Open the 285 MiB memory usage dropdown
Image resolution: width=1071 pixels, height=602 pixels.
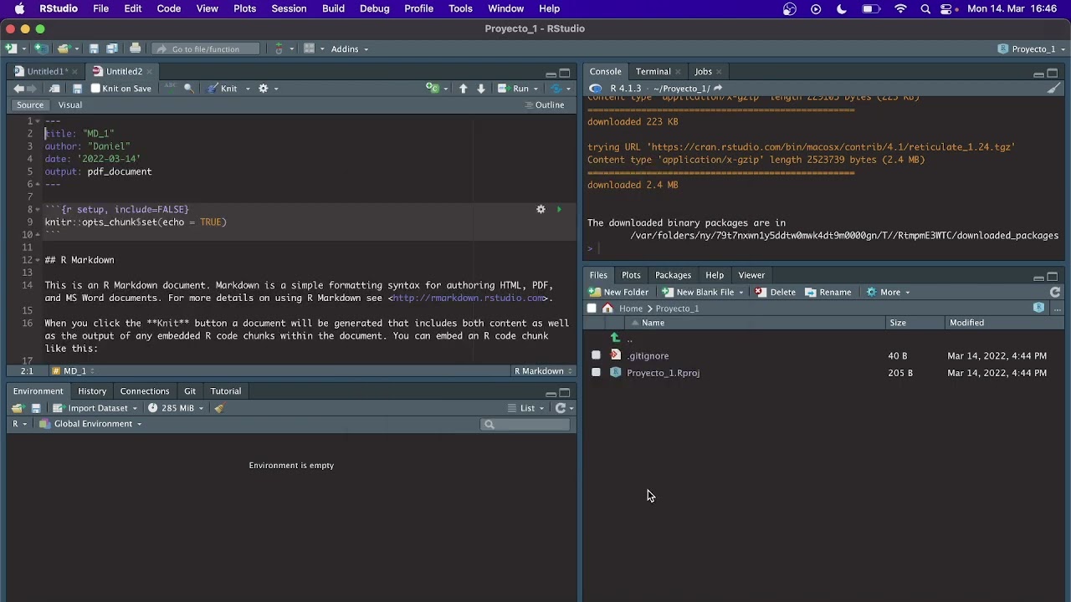[x=176, y=408]
